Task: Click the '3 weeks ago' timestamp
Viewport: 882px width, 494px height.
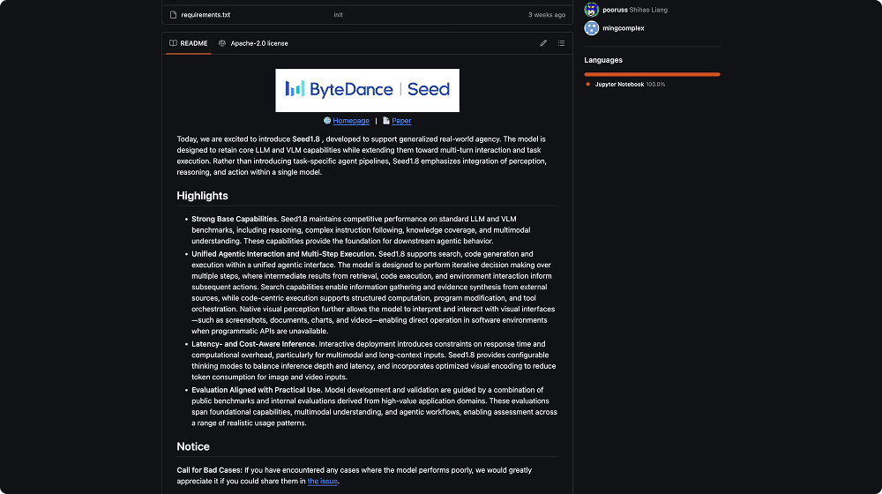Action: click(547, 15)
